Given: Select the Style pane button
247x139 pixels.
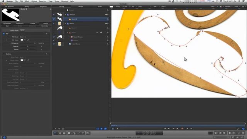Looking at the screenshot, I should [8, 26].
